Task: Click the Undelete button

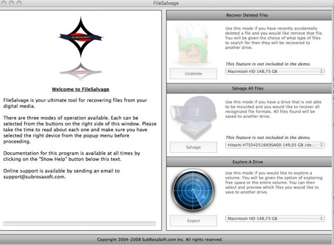Action: click(194, 73)
